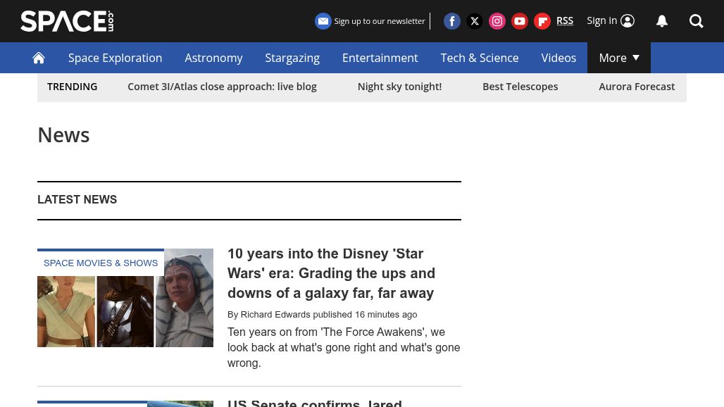Click the notifications bell icon
Screen dimensions: 724x407
662,21
